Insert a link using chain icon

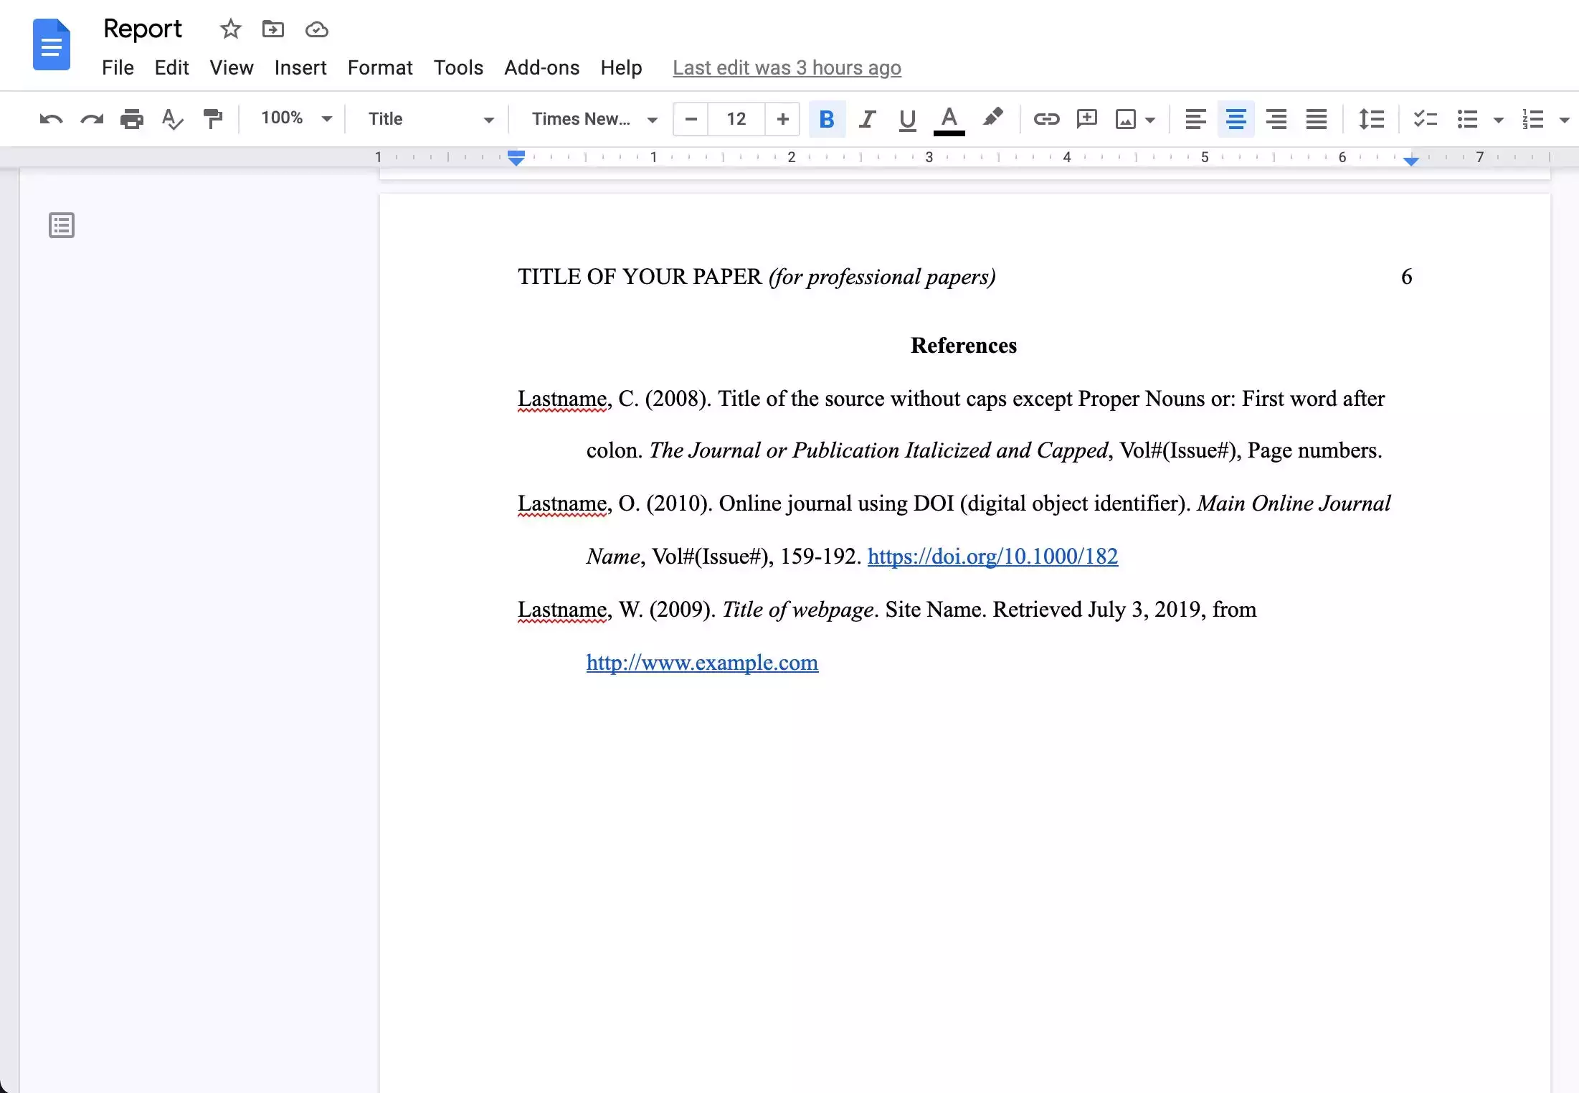click(x=1046, y=119)
